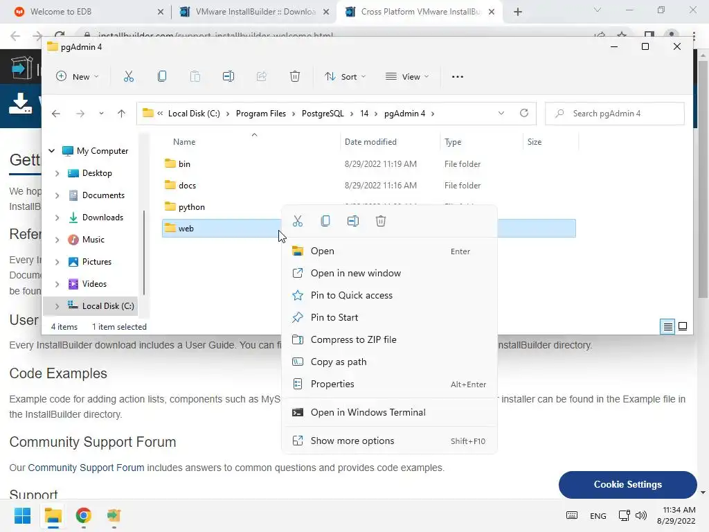Click the Delete trash icon in Explorer toolbar

click(x=295, y=76)
